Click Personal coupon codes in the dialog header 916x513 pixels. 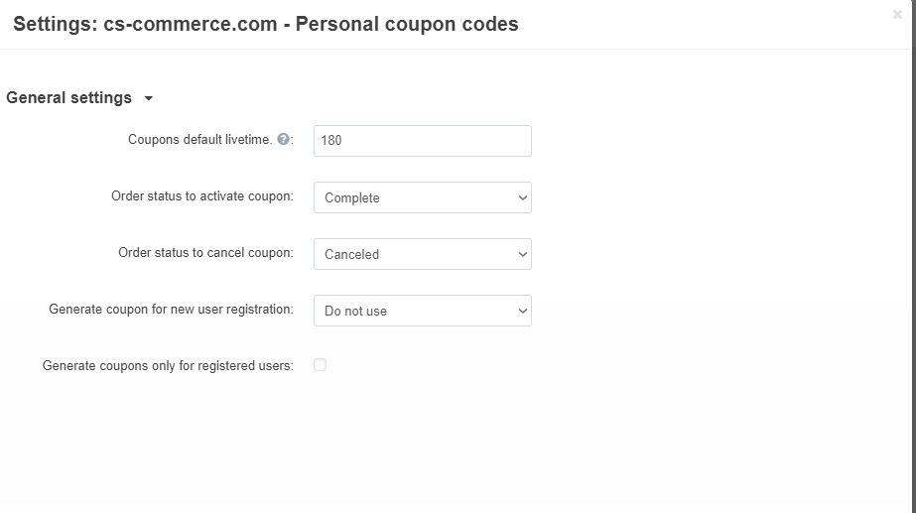(407, 24)
